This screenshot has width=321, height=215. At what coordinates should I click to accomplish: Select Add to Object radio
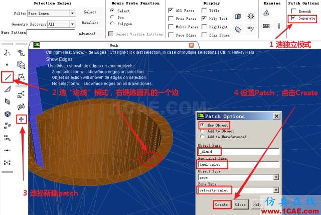[x=202, y=131]
